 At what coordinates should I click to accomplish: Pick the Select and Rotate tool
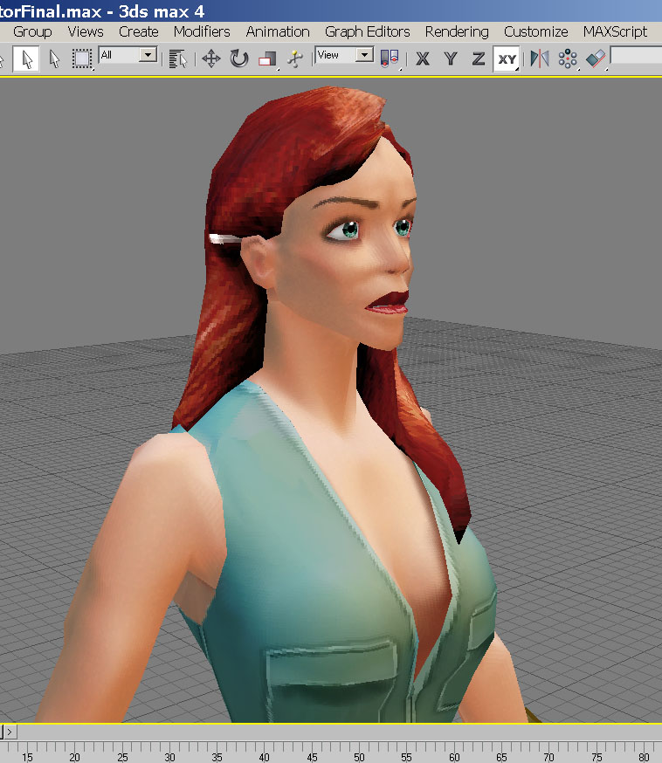click(x=238, y=59)
